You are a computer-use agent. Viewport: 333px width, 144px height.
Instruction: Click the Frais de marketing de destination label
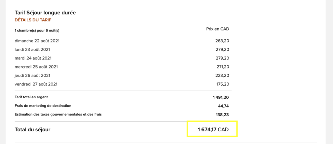tap(43, 106)
